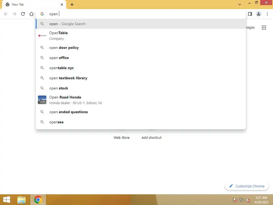Open the Google apps grid
Viewport: 273px width, 205px height.
tap(264, 27)
